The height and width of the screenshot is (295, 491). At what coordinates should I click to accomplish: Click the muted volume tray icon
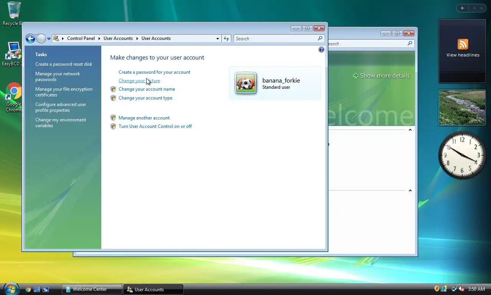[x=461, y=289]
